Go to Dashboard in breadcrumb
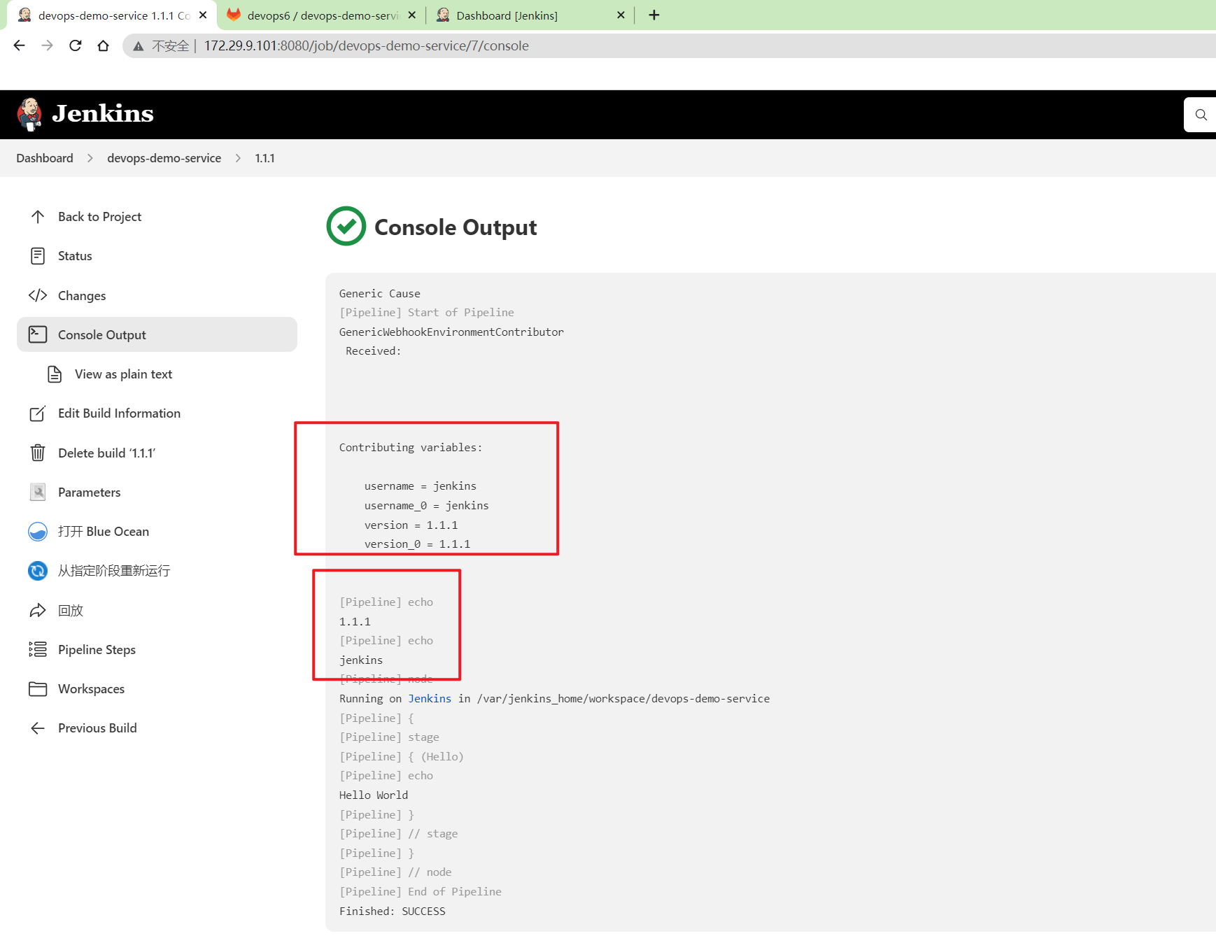The image size is (1216, 943). click(x=45, y=158)
